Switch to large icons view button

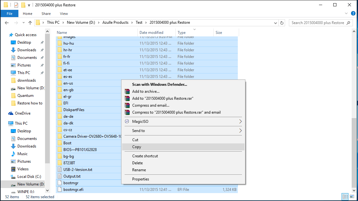352,197
